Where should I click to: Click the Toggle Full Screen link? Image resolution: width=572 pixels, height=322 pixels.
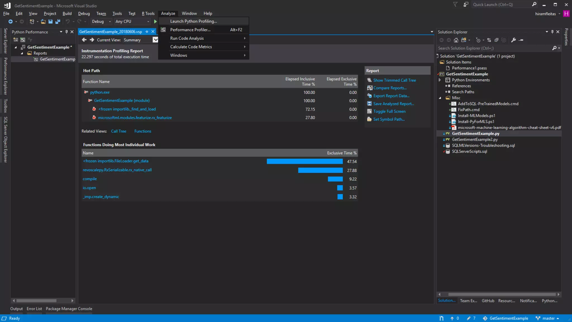coord(389,111)
